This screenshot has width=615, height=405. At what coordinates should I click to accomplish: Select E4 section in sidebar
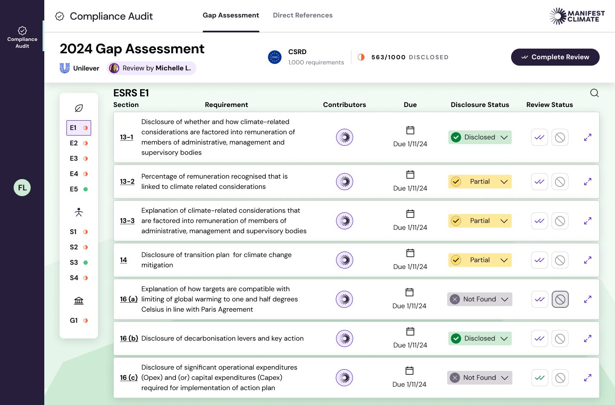pyautogui.click(x=79, y=174)
